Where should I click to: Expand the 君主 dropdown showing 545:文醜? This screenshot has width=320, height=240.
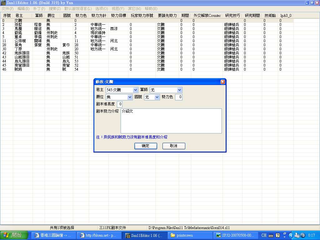pos(135,90)
